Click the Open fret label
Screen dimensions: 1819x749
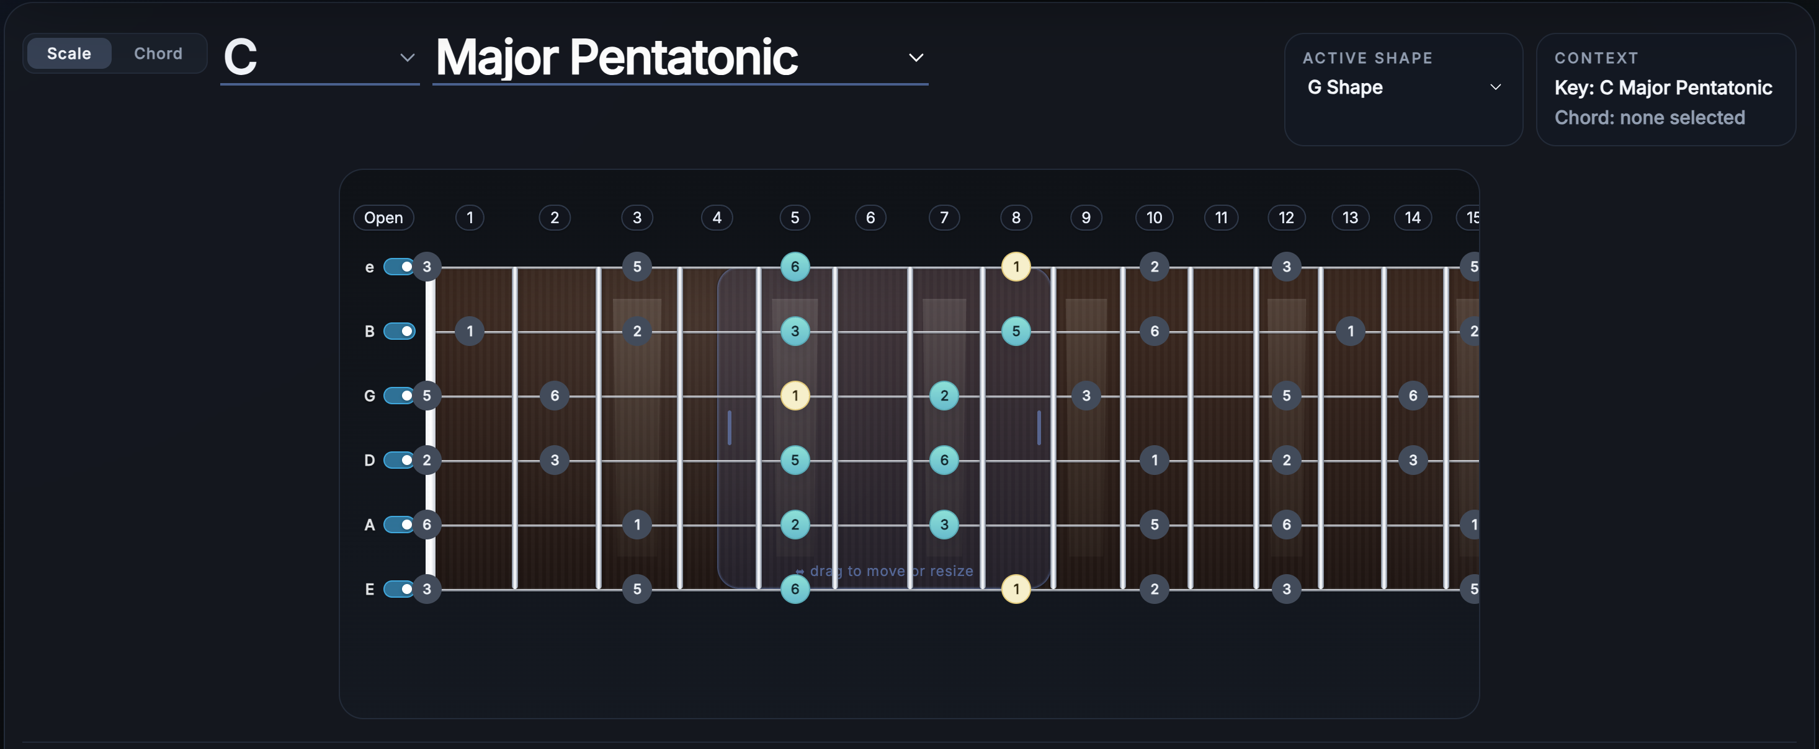[383, 218]
